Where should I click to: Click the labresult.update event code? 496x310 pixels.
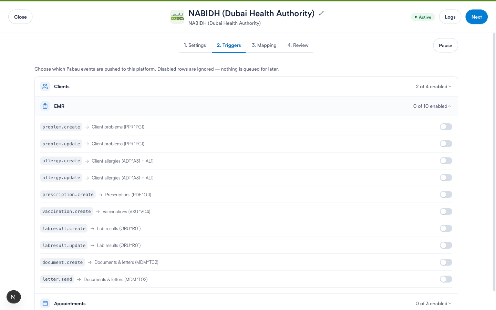(x=64, y=245)
